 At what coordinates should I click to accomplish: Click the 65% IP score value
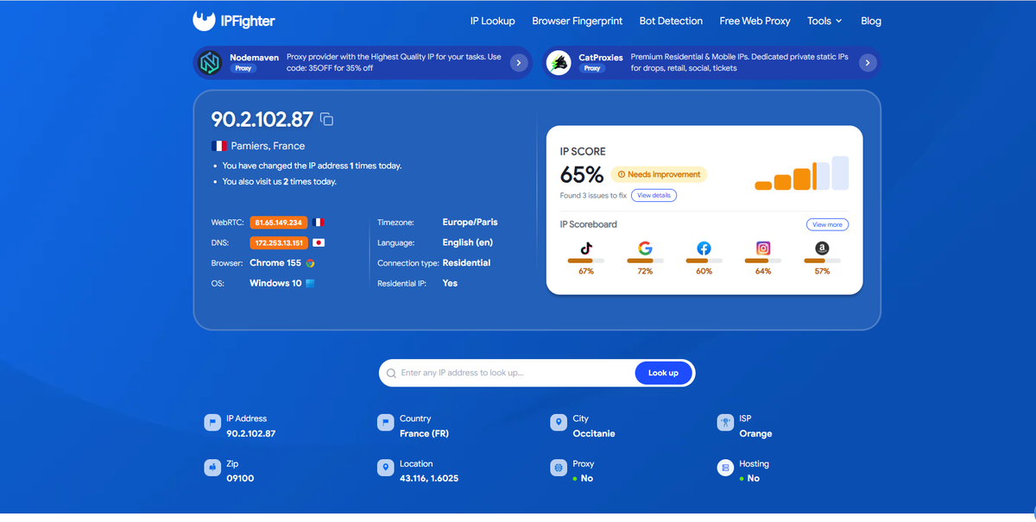(582, 175)
